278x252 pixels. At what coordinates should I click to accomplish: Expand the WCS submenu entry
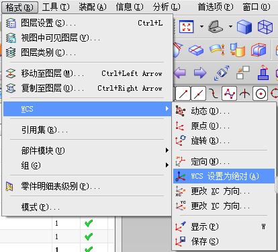pyautogui.click(x=87, y=109)
